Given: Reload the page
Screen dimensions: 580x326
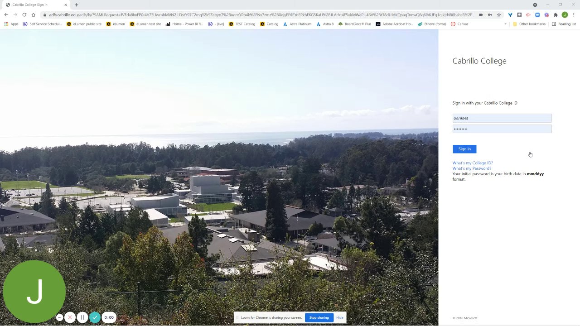Looking at the screenshot, I should [24, 14].
